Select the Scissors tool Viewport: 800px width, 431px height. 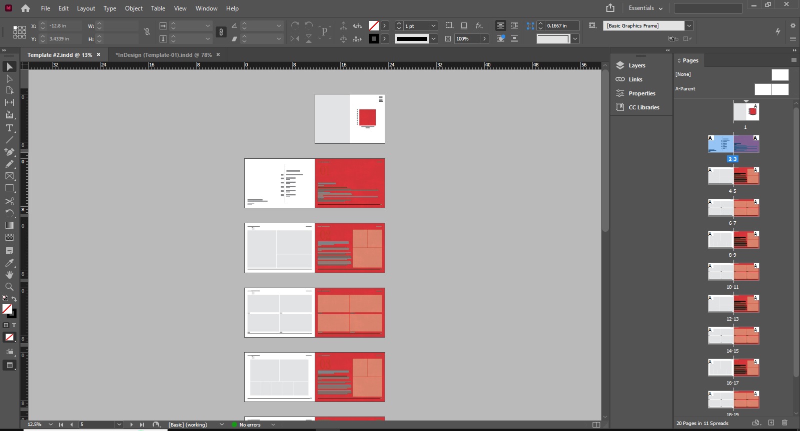10,201
